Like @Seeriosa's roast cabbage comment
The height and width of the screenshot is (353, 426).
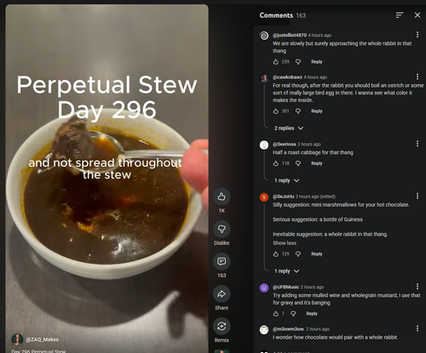[276, 163]
